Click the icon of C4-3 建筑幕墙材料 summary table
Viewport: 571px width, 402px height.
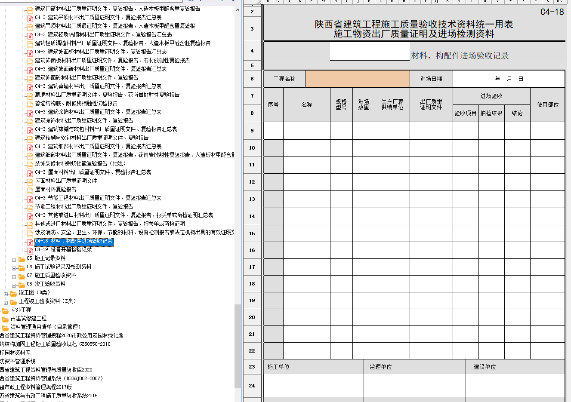pyautogui.click(x=30, y=87)
